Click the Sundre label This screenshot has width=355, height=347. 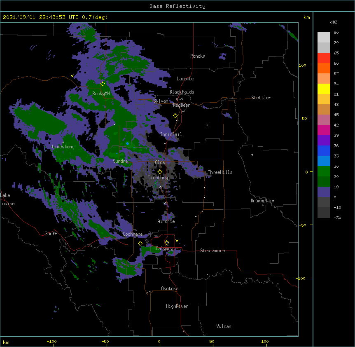click(120, 161)
